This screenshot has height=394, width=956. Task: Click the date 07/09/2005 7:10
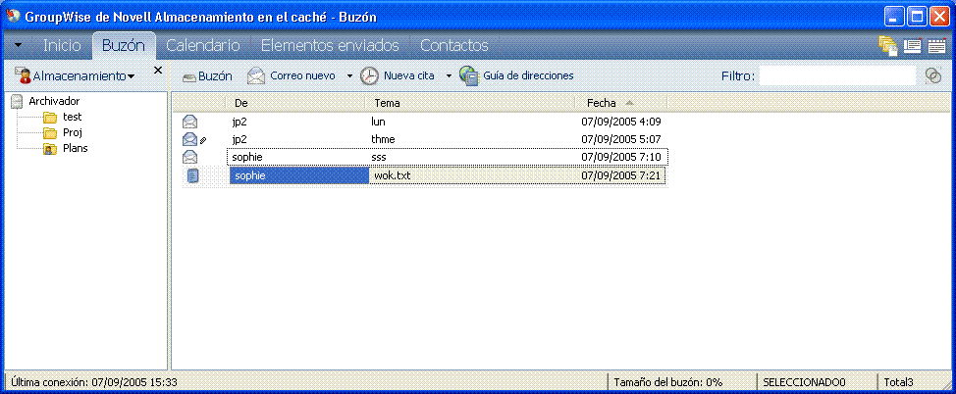pos(621,158)
